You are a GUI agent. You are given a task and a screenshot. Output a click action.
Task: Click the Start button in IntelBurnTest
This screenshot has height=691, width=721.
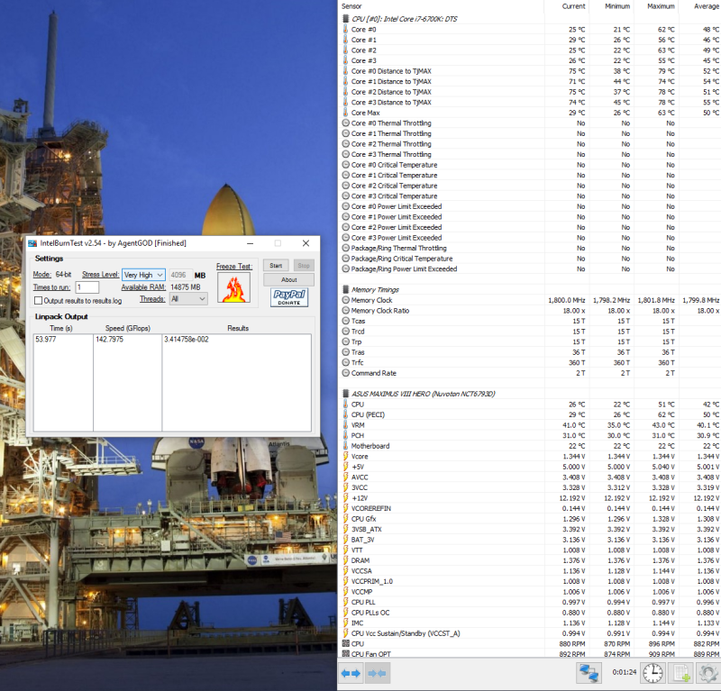(x=276, y=265)
